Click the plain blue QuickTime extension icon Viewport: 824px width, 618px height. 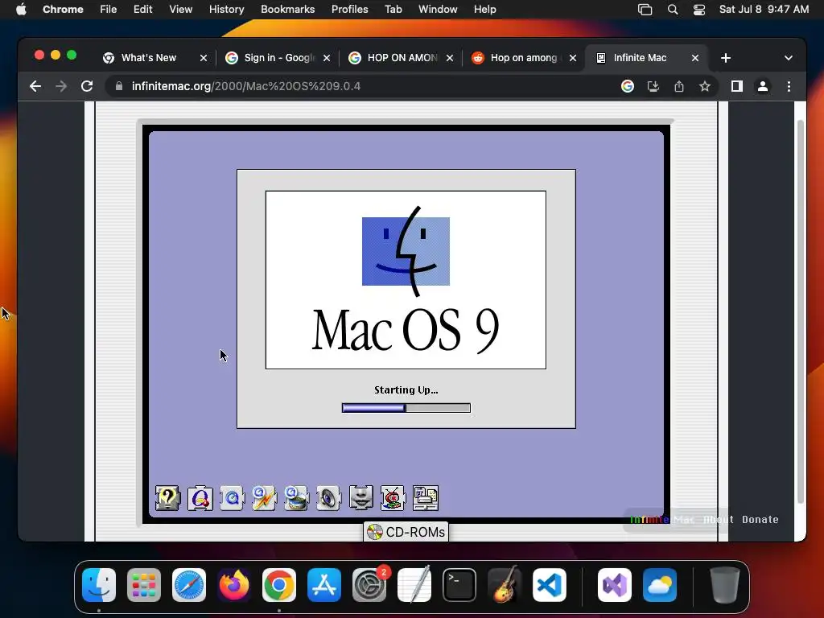click(x=233, y=498)
